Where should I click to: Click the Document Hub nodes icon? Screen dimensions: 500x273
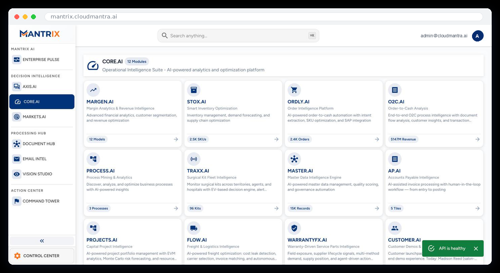[x=17, y=144]
